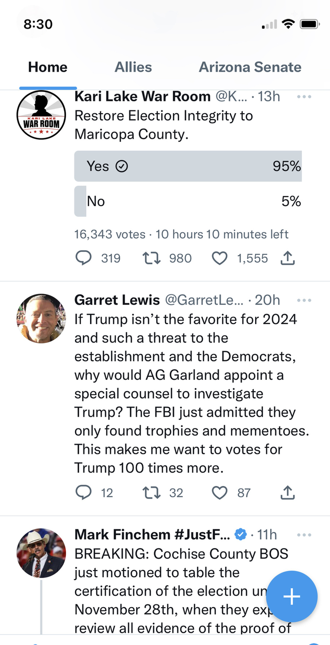Tap Mark Finchem's profile picture
The height and width of the screenshot is (645, 330).
point(41,553)
